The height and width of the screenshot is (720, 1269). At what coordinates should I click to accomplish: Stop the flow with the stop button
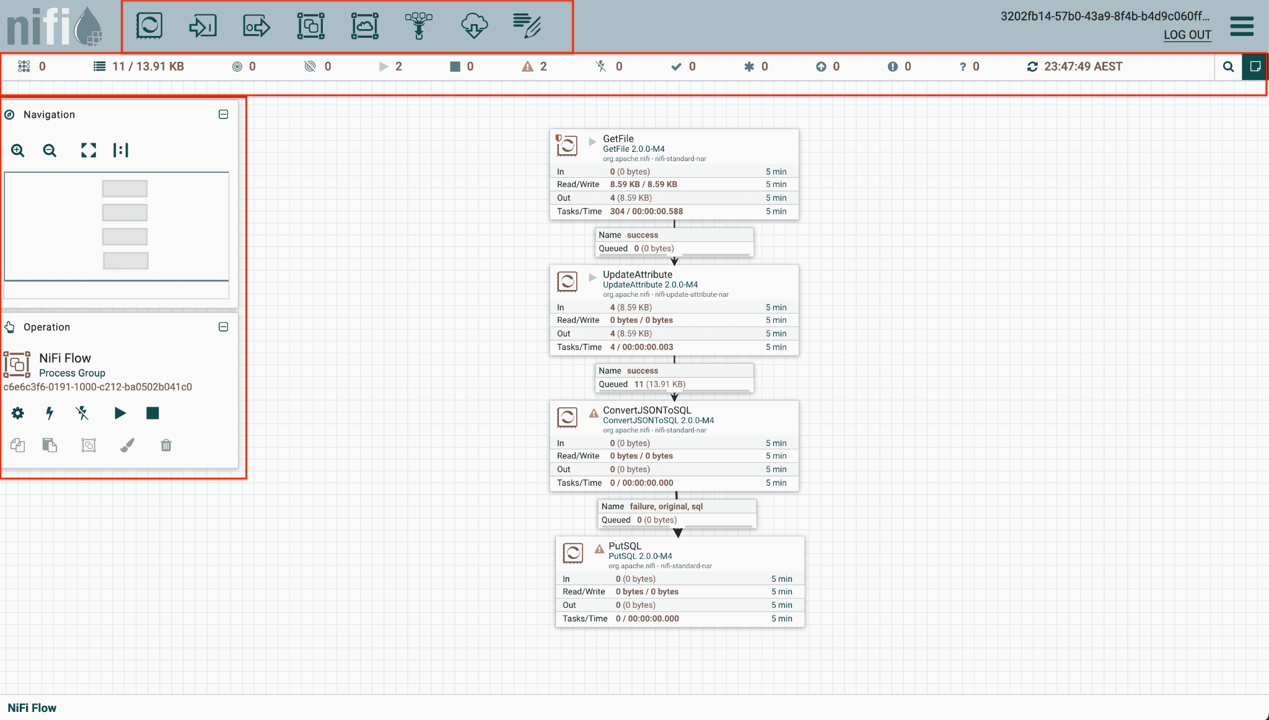coord(152,413)
